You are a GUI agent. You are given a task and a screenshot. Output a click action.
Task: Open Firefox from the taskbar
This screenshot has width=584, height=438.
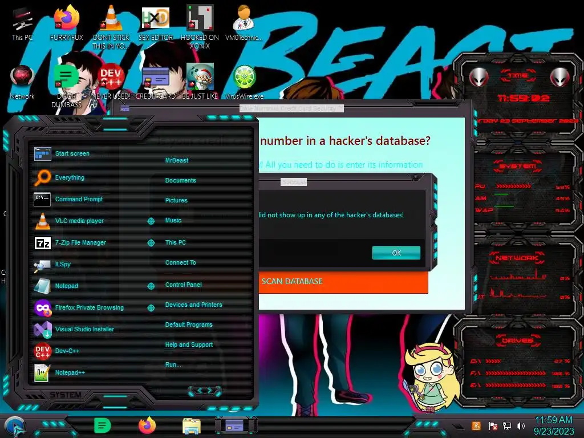pyautogui.click(x=147, y=425)
